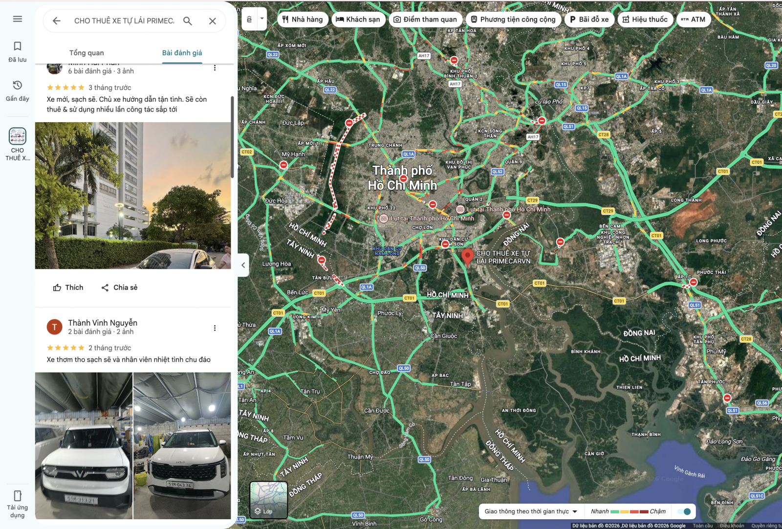The height and width of the screenshot is (529, 782).
Task: Collapse the side panel with the arrow
Action: point(243,265)
